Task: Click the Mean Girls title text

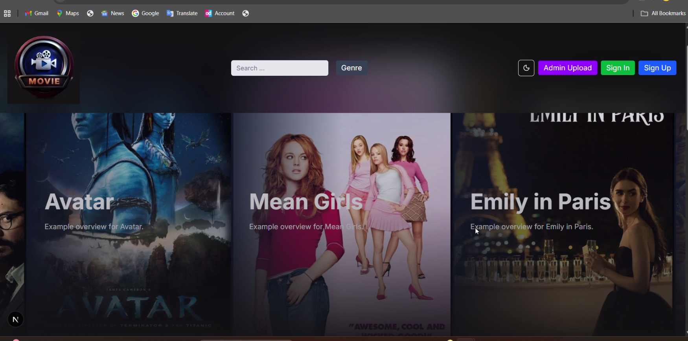Action: coord(306,202)
